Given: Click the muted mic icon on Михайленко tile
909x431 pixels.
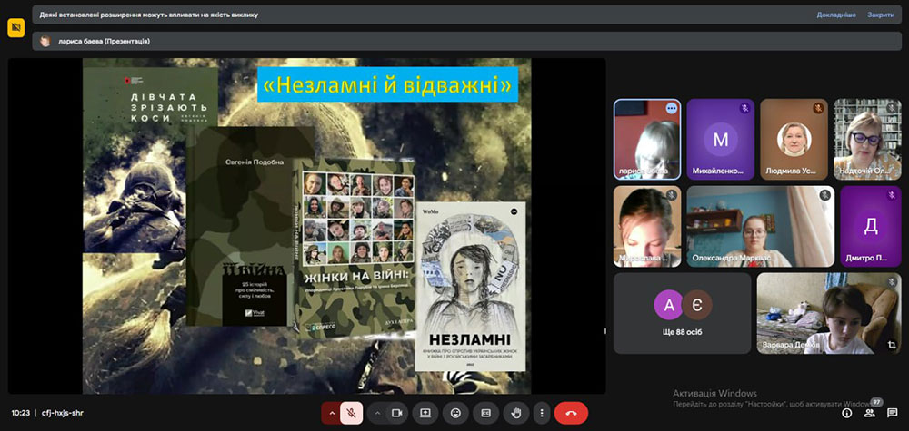Looking at the screenshot, I should click(745, 108).
